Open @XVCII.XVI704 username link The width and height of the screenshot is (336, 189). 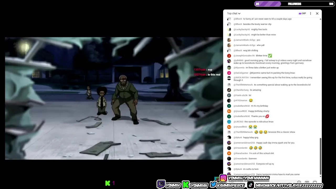(x=241, y=78)
